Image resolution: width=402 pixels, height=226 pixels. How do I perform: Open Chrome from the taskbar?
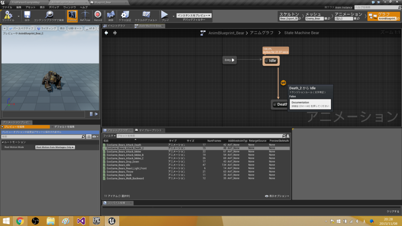pos(20,221)
